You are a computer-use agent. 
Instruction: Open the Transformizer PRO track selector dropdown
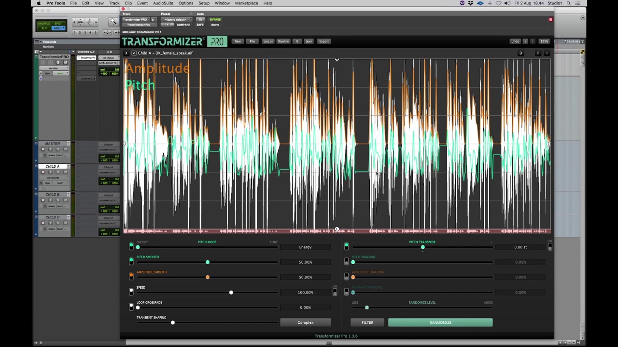tap(136, 20)
